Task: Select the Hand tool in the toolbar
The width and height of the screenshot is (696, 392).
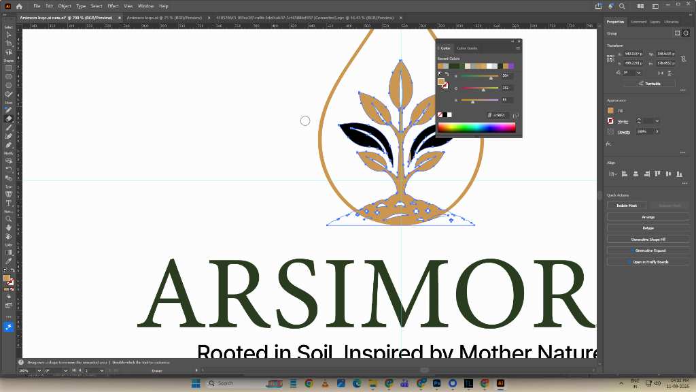Action: click(8, 227)
